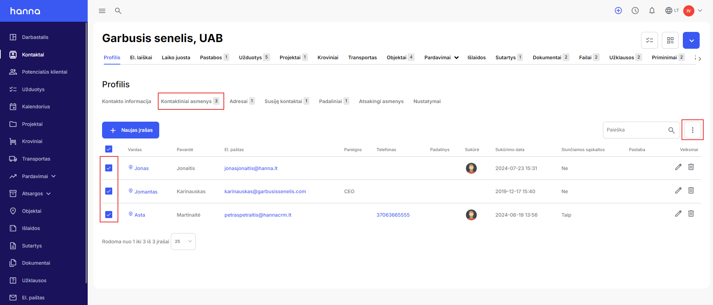The width and height of the screenshot is (713, 305).
Task: Open El. paštas in the sidebar
Action: (x=33, y=298)
